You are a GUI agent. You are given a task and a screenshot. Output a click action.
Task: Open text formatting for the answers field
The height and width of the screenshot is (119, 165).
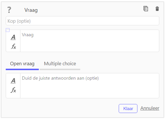coord(13,81)
